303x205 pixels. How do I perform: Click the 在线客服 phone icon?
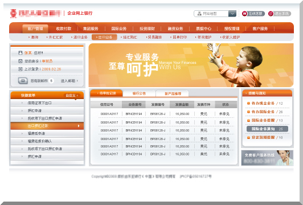[245, 14]
